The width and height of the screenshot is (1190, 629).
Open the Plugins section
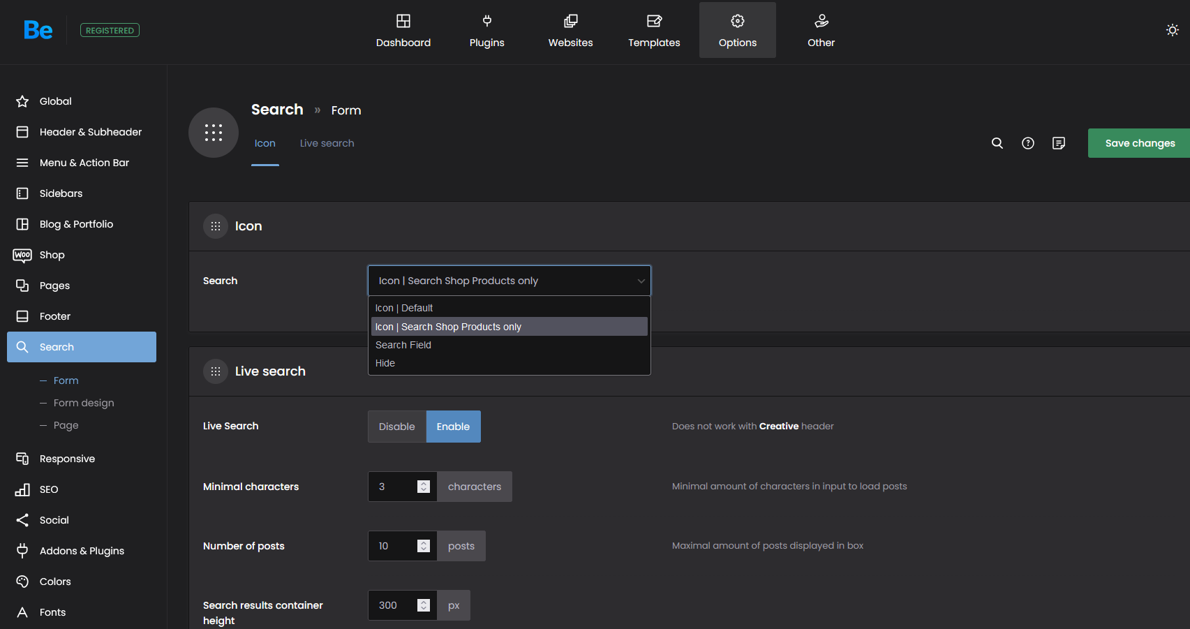coord(487,31)
